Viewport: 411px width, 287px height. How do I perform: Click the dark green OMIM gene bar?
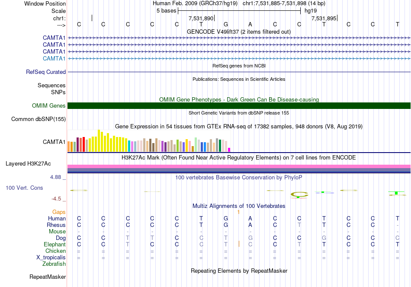click(x=239, y=105)
